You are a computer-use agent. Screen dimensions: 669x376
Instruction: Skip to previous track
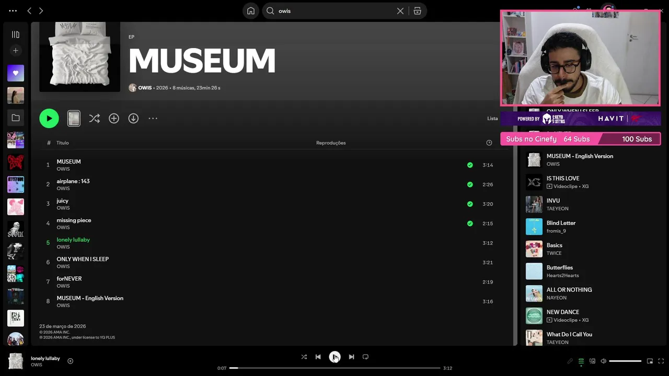[x=318, y=357]
